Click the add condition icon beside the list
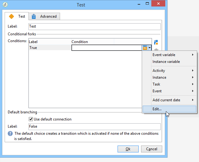The image size is (199, 162). click(x=156, y=42)
